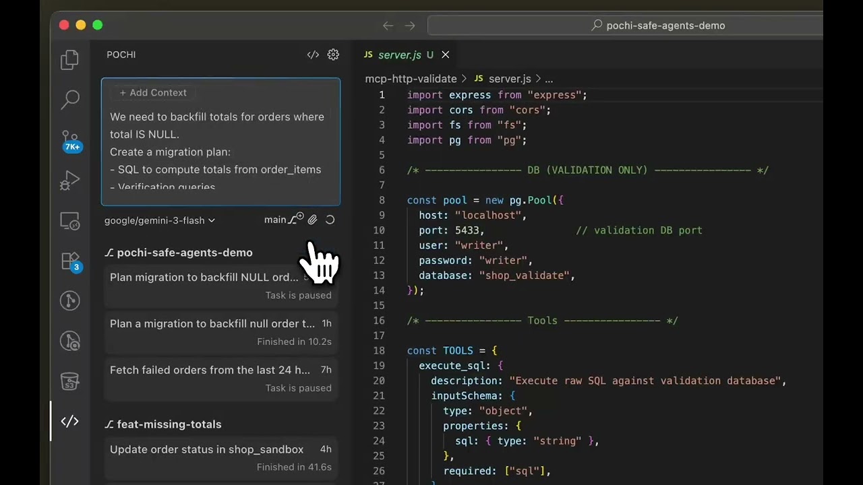Click 'required: ["sql"]' on line 26
Viewport: 863px width, 485px height.
pyautogui.click(x=497, y=471)
